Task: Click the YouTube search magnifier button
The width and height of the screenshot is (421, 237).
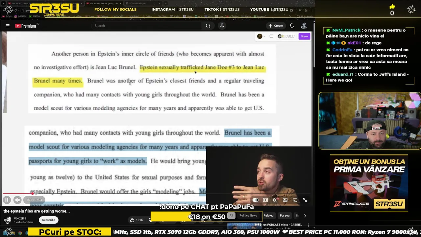Action: pyautogui.click(x=208, y=26)
